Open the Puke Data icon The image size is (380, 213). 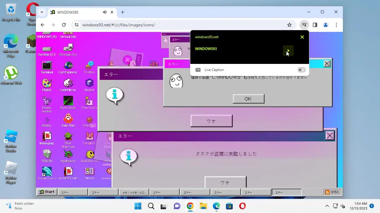[89, 102]
